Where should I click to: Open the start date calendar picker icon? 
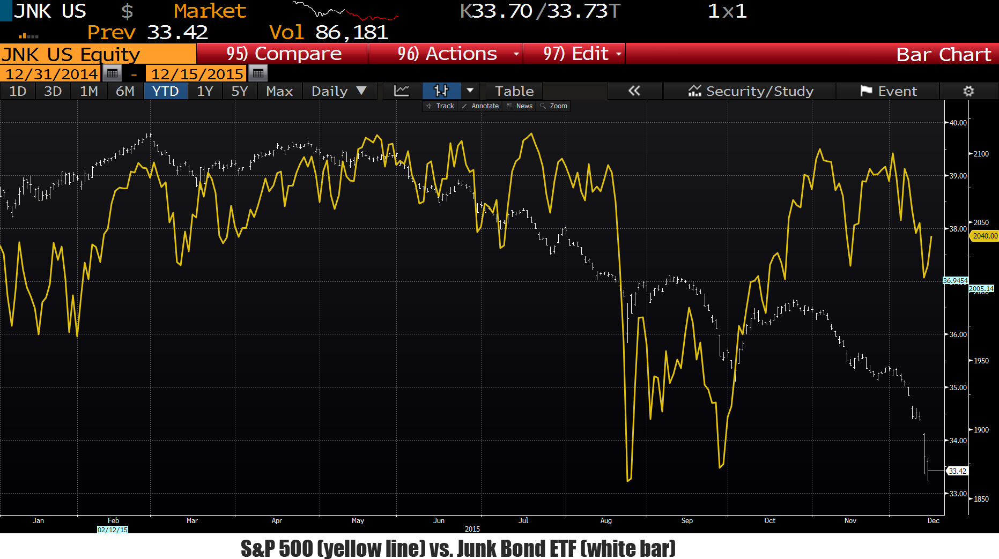[x=113, y=73]
